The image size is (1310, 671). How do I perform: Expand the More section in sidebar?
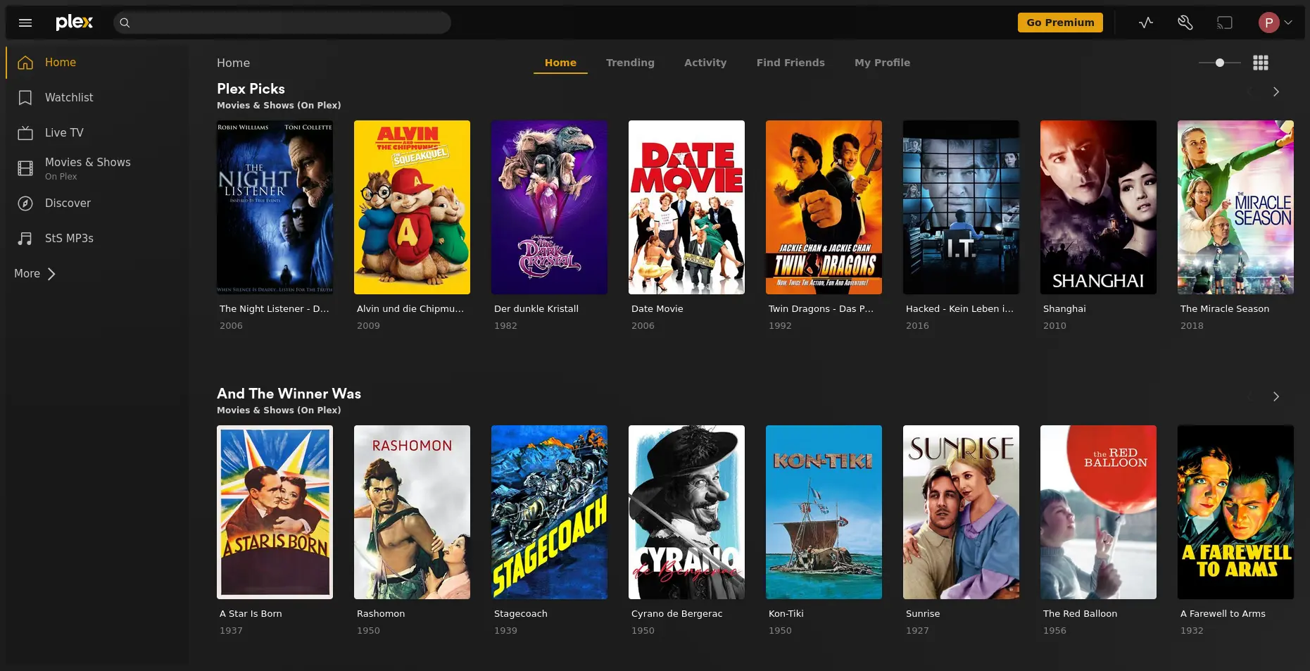click(34, 274)
